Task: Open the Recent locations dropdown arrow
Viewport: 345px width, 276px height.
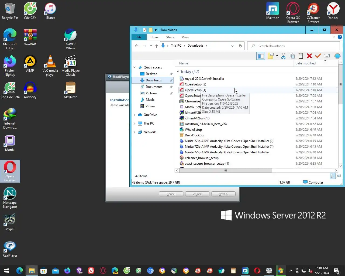Action: point(151,46)
